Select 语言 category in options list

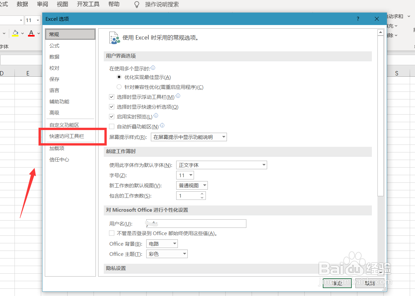pos(70,90)
